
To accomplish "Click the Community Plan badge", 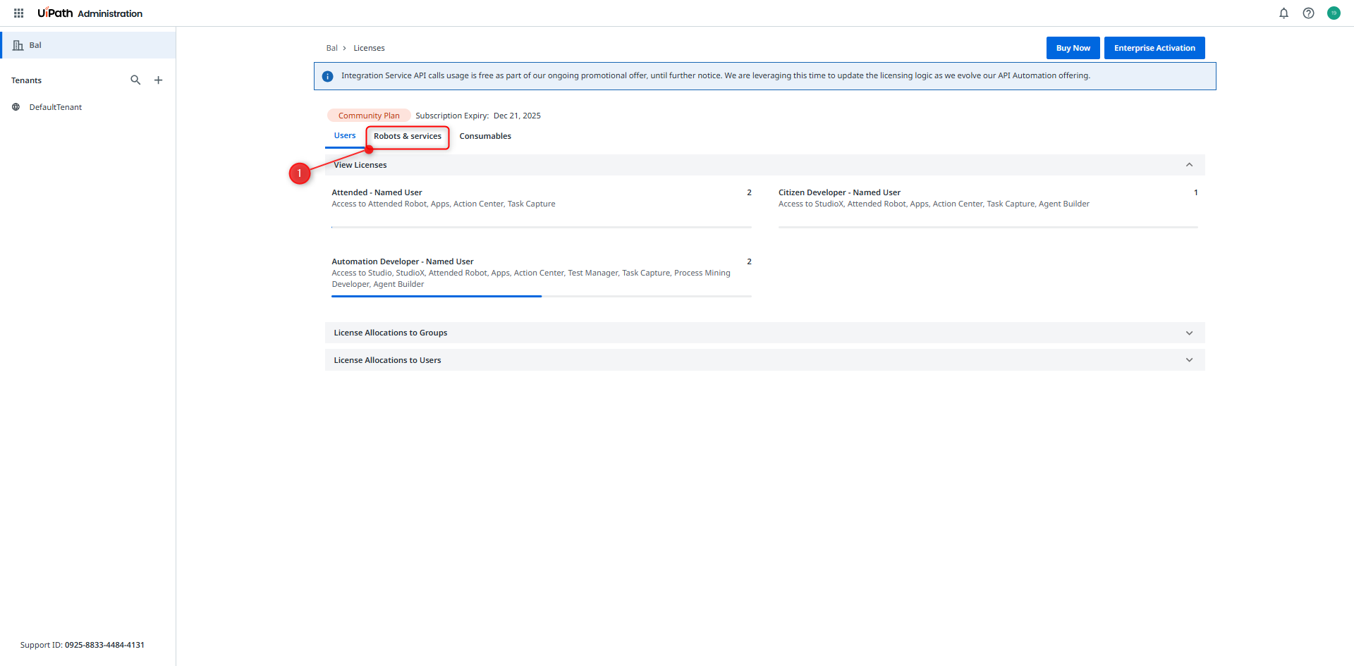I will click(x=369, y=116).
